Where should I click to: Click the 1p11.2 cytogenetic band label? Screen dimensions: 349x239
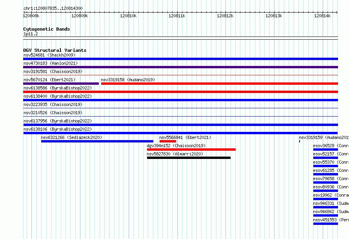[x=31, y=34]
